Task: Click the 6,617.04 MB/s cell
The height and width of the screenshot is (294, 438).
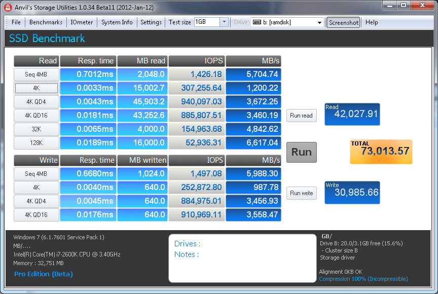Action: [x=253, y=142]
